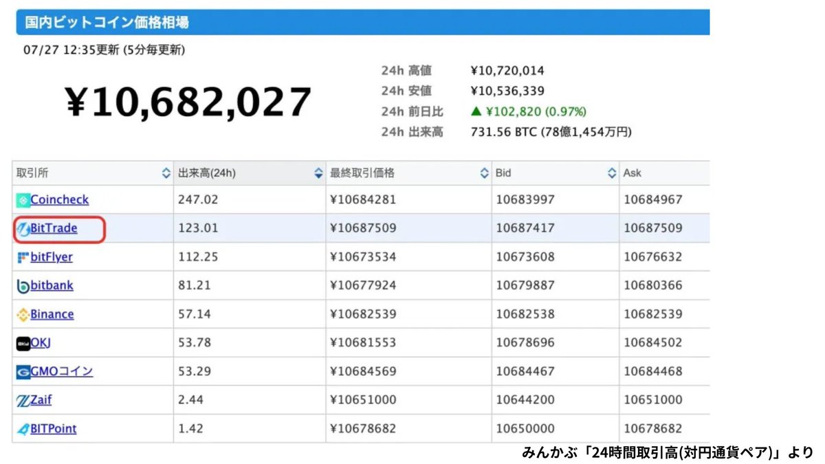Click the GMOコイン exchange logo icon
The height and width of the screenshot is (464, 825).
click(23, 372)
